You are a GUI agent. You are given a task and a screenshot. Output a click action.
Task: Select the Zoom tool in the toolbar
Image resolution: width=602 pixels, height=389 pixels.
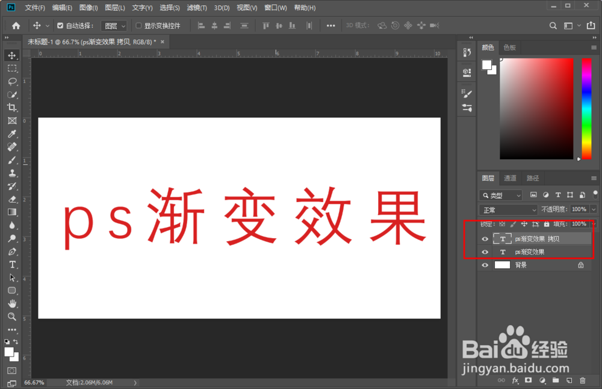[13, 316]
